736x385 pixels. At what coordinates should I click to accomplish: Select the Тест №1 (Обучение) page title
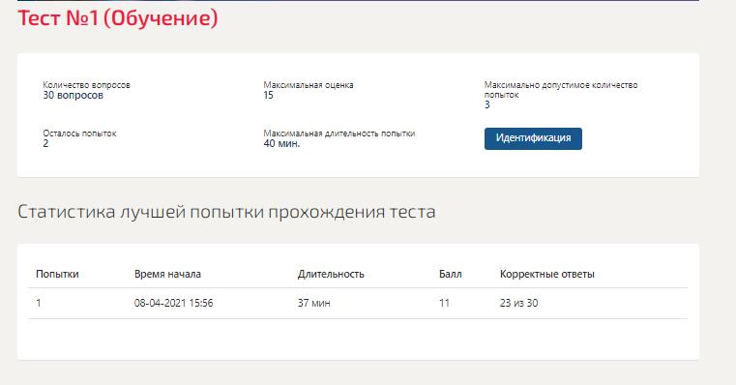point(118,18)
